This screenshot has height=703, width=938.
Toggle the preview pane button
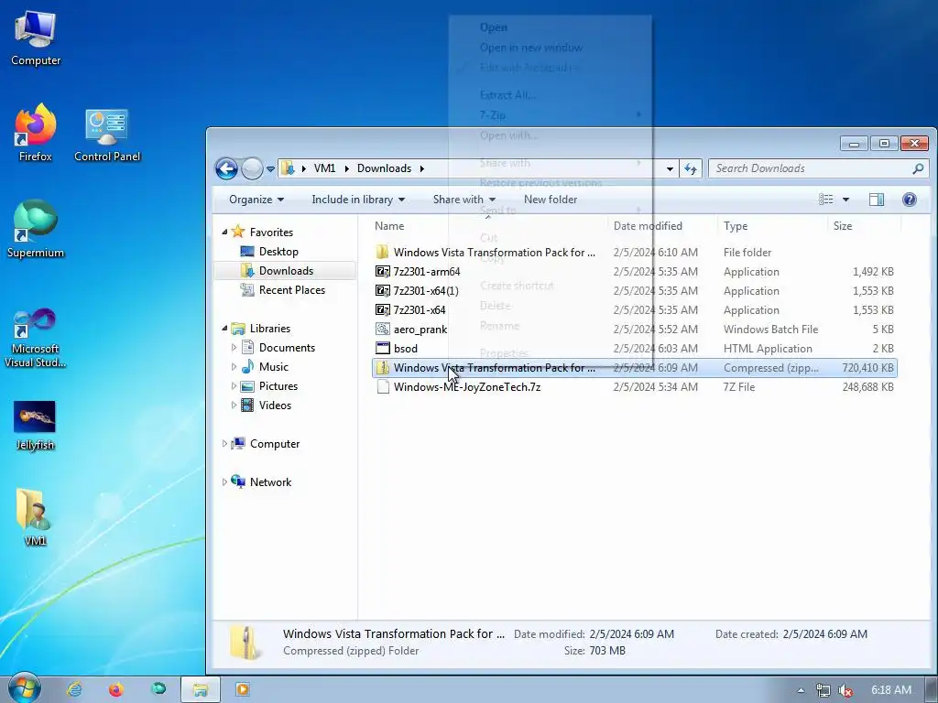tap(877, 200)
